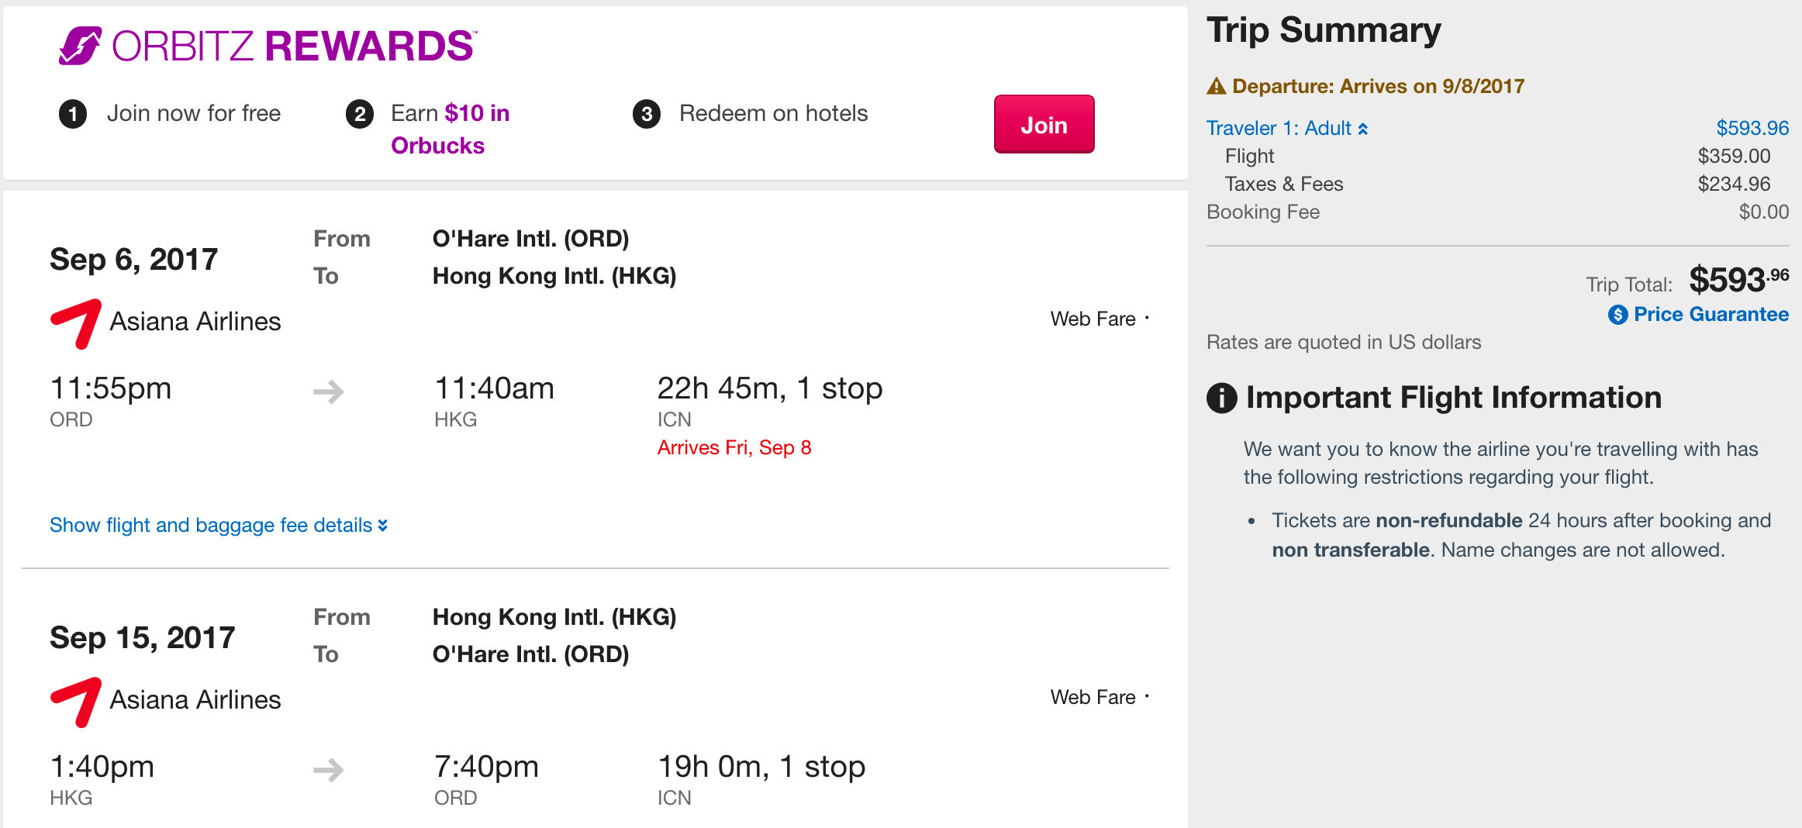Screen dimensions: 1802x828
Task: Click the step 1 circle badge
Action: pos(73,115)
